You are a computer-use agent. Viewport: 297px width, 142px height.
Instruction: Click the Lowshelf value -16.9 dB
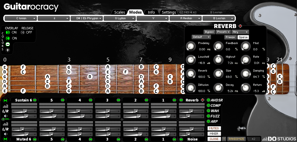(x=204, y=63)
